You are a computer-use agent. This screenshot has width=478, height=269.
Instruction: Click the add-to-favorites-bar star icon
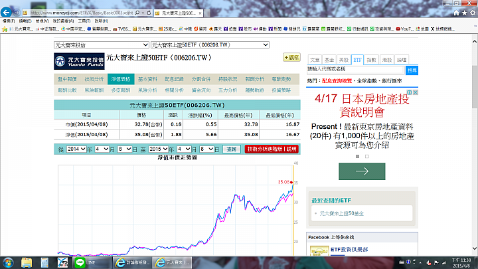4,29
